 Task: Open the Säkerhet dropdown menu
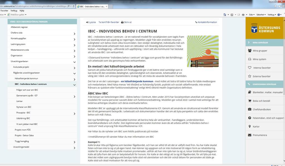[261, 15]
